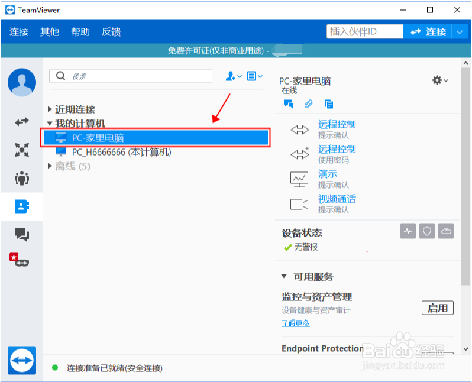Expand the 离线 (5) group

[x=50, y=166]
